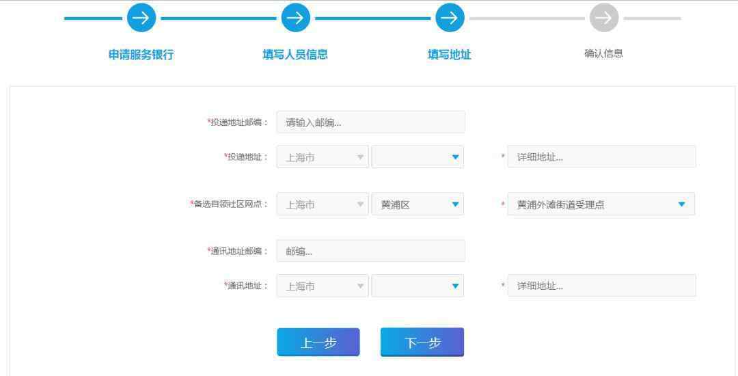The image size is (738, 376).
Task: Open the empty district dropdown for 投递地址
Action: pos(418,157)
